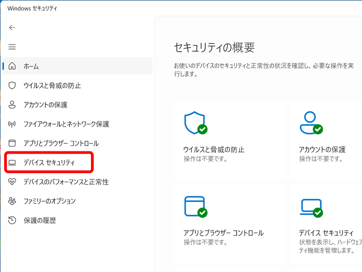Click 操作は不要です under account tile
Viewport: 362px width, 272px height.
point(321,159)
